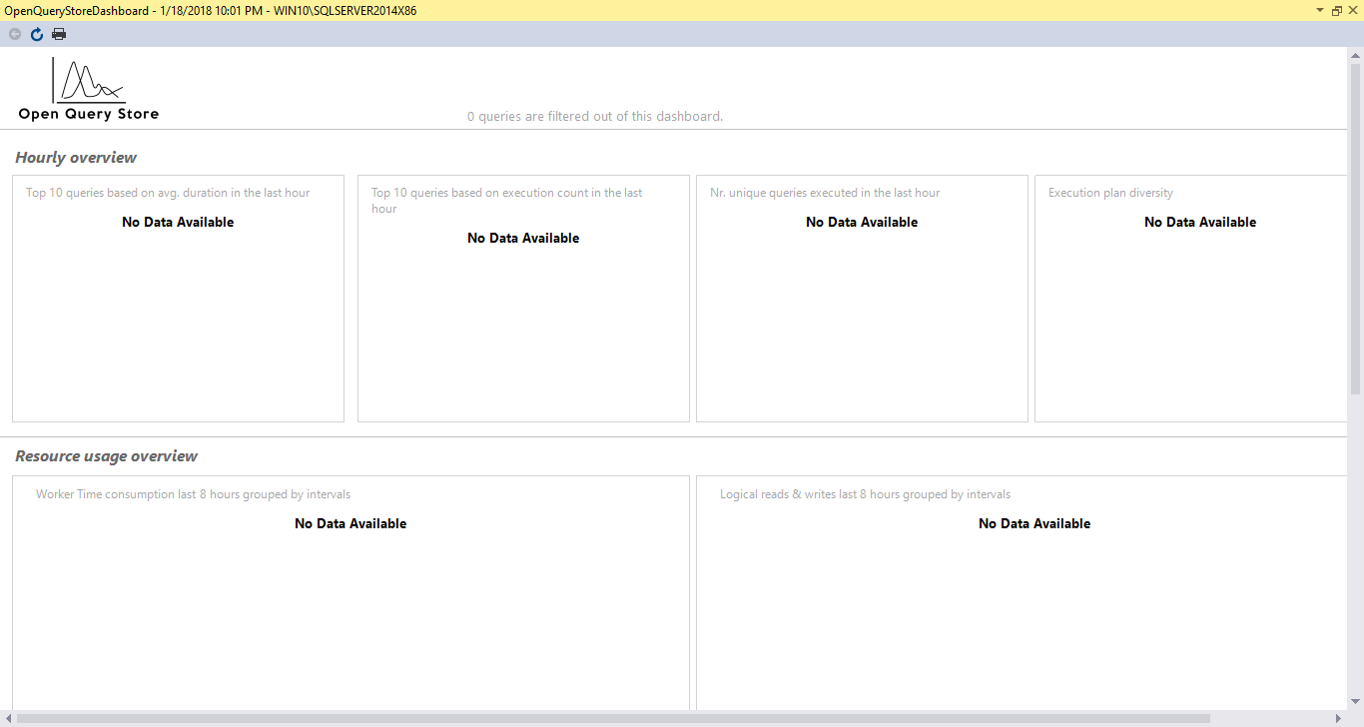Click "Execution plan diversity" panel title
Image resolution: width=1364 pixels, height=727 pixels.
[1110, 193]
